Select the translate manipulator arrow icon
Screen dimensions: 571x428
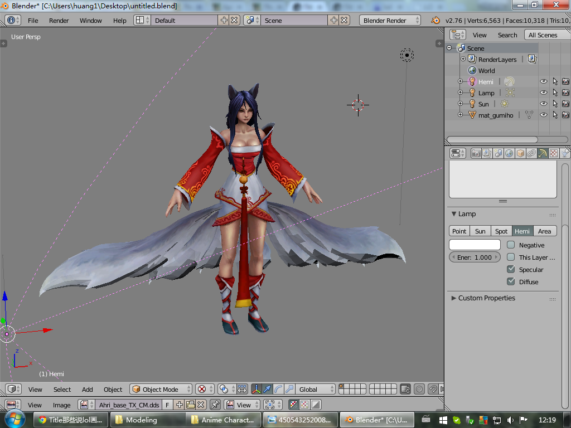click(x=267, y=389)
